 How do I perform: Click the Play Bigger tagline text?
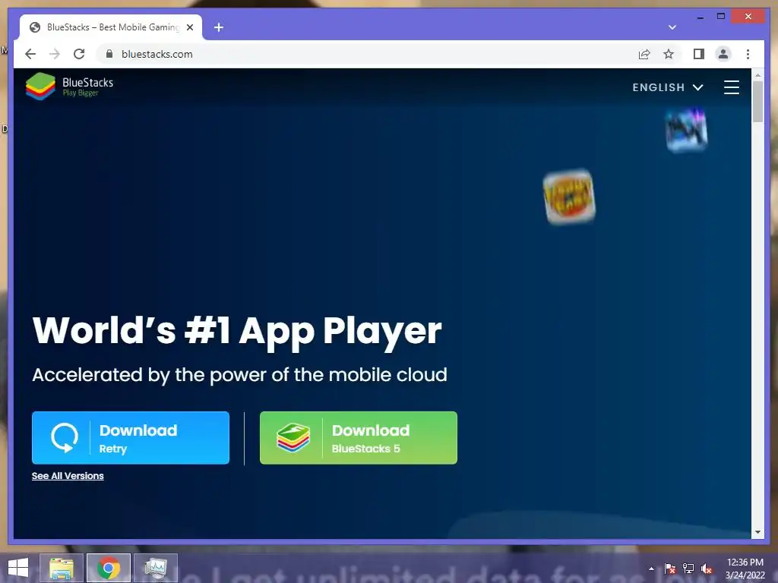pos(81,93)
